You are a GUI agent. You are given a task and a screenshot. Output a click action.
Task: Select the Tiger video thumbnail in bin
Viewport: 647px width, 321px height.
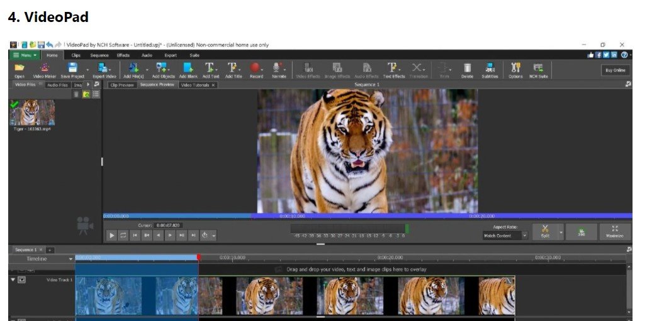32,112
